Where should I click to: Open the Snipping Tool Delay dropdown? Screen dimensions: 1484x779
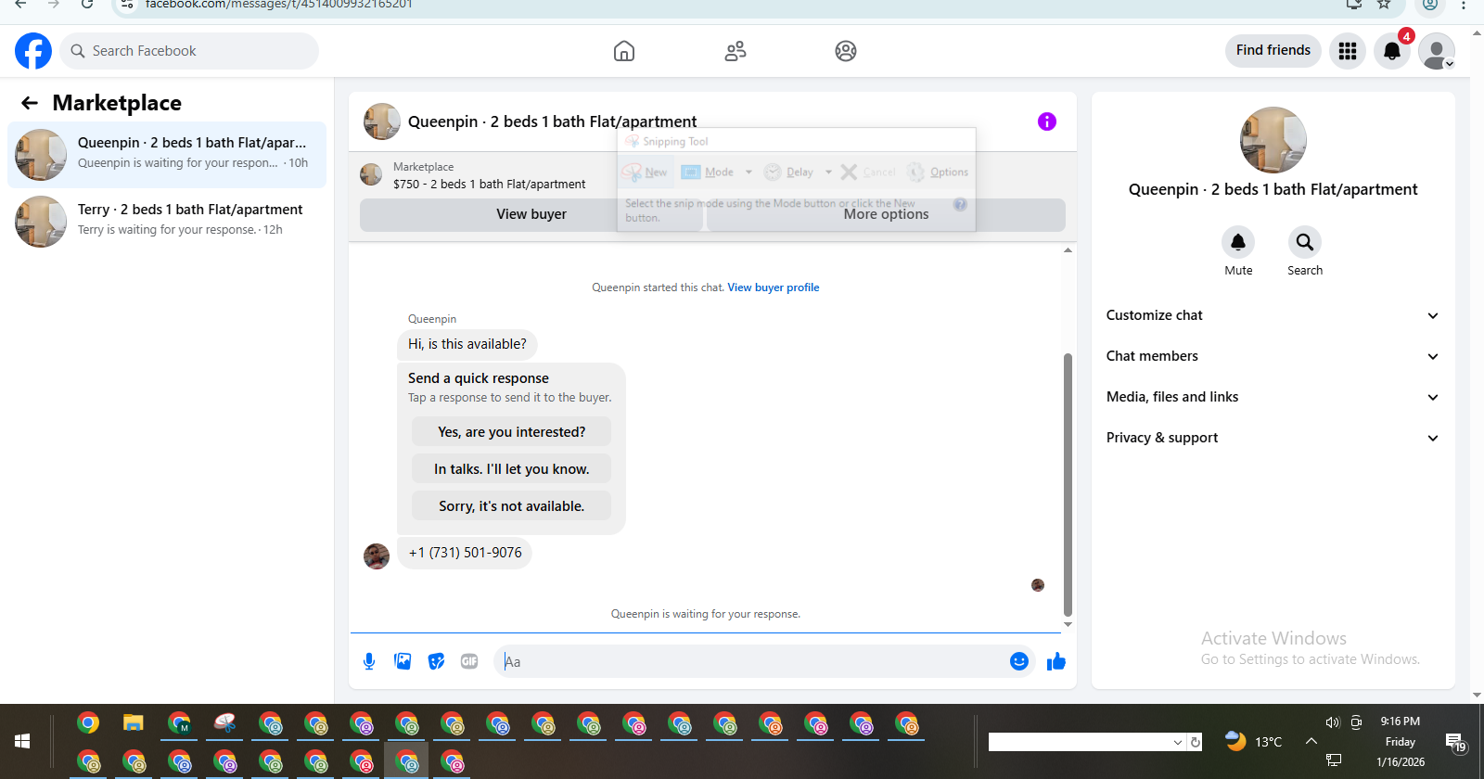tap(828, 172)
